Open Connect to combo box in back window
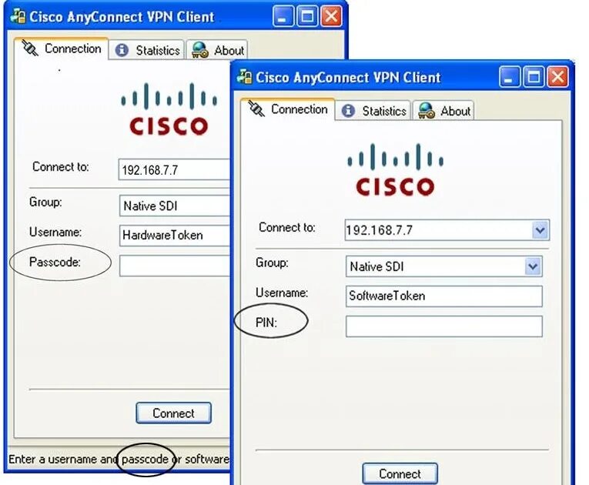Viewport: 589px width, 485px height. 174,169
